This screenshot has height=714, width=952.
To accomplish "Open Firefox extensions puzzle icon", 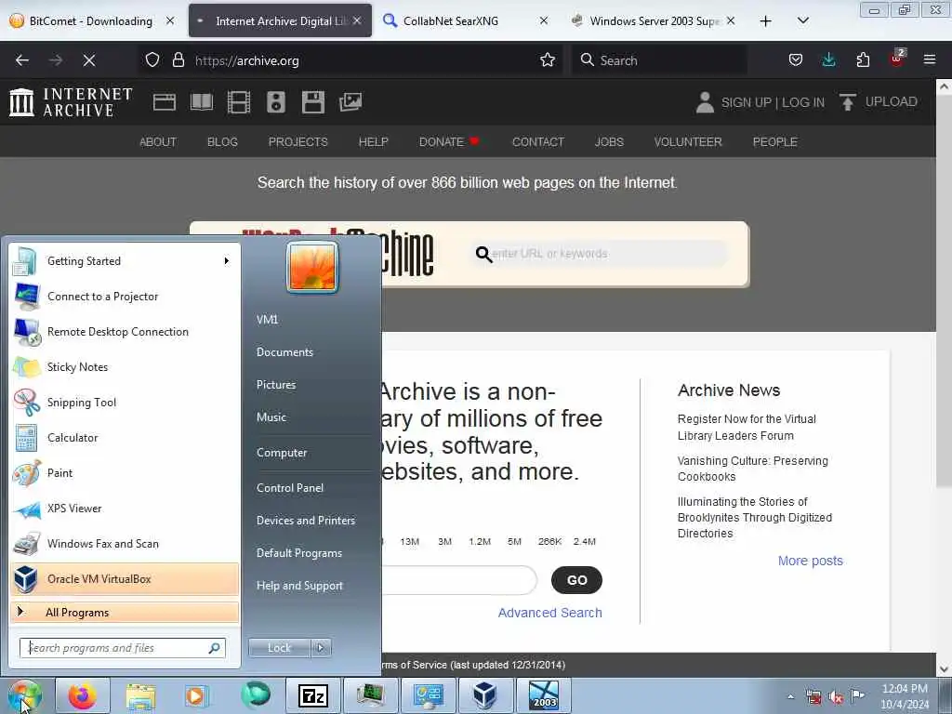I will point(863,60).
